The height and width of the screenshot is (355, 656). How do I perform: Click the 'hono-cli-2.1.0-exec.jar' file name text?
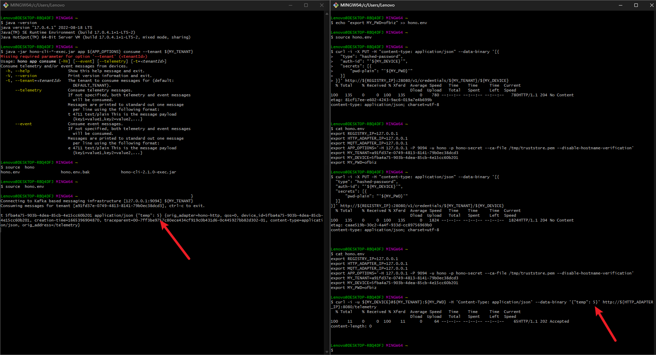[x=149, y=172]
